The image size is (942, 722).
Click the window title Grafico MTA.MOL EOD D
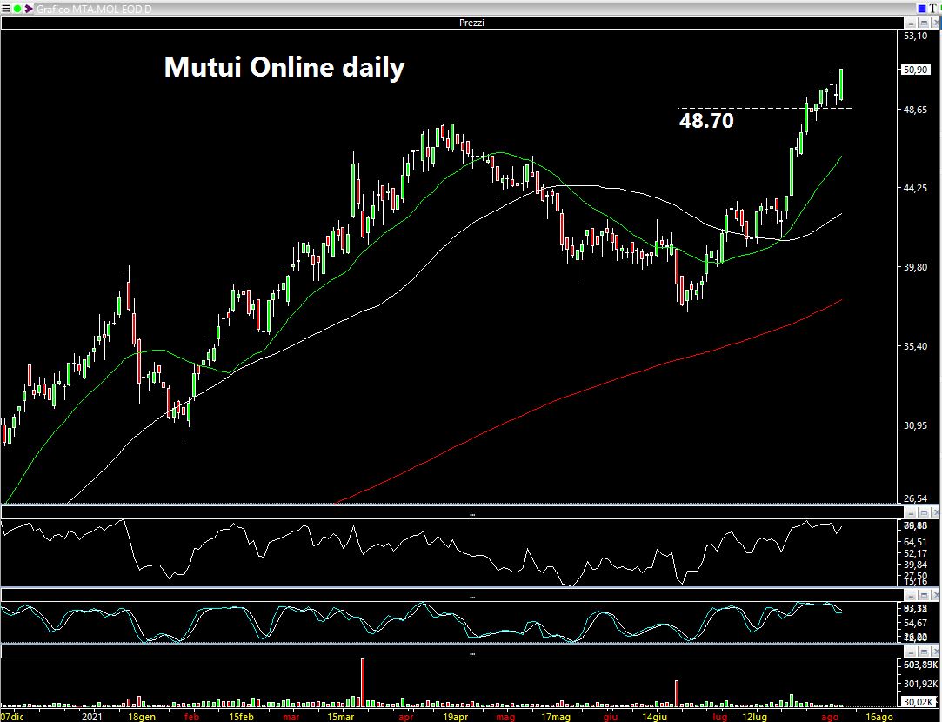pos(94,9)
